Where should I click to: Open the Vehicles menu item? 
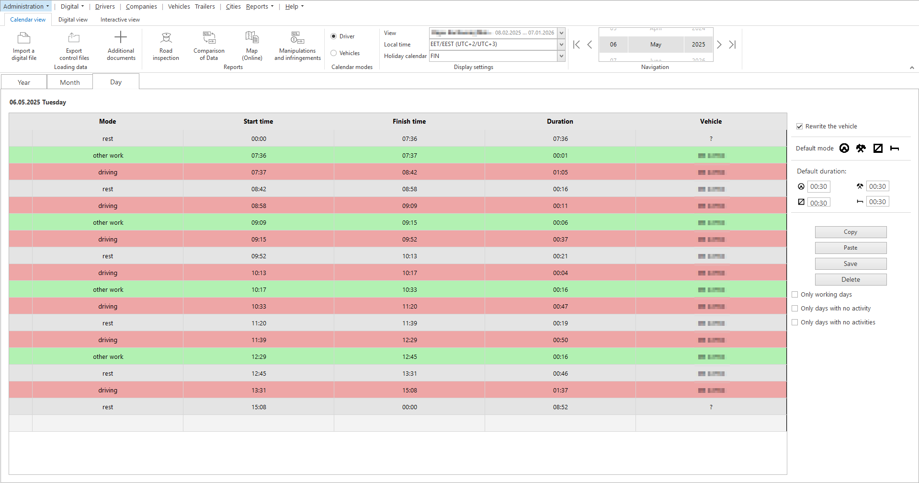click(x=179, y=6)
